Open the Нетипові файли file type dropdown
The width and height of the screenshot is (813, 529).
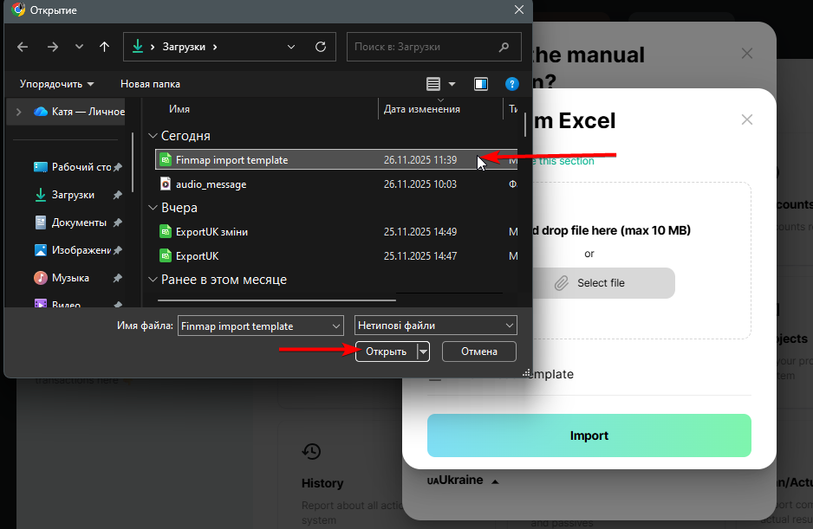coord(436,326)
